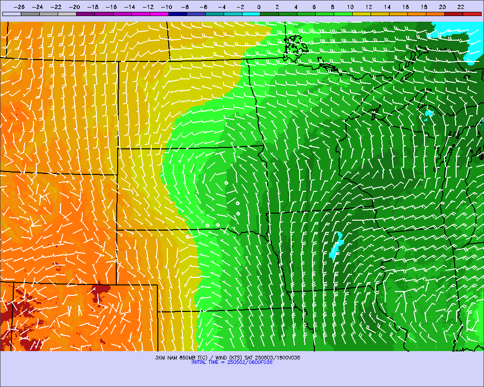Viewport: 484px width, 387px height.
Task: Click the blue 'INITIAL TIME = 250502/0600F036' text
Action: pyautogui.click(x=232, y=362)
